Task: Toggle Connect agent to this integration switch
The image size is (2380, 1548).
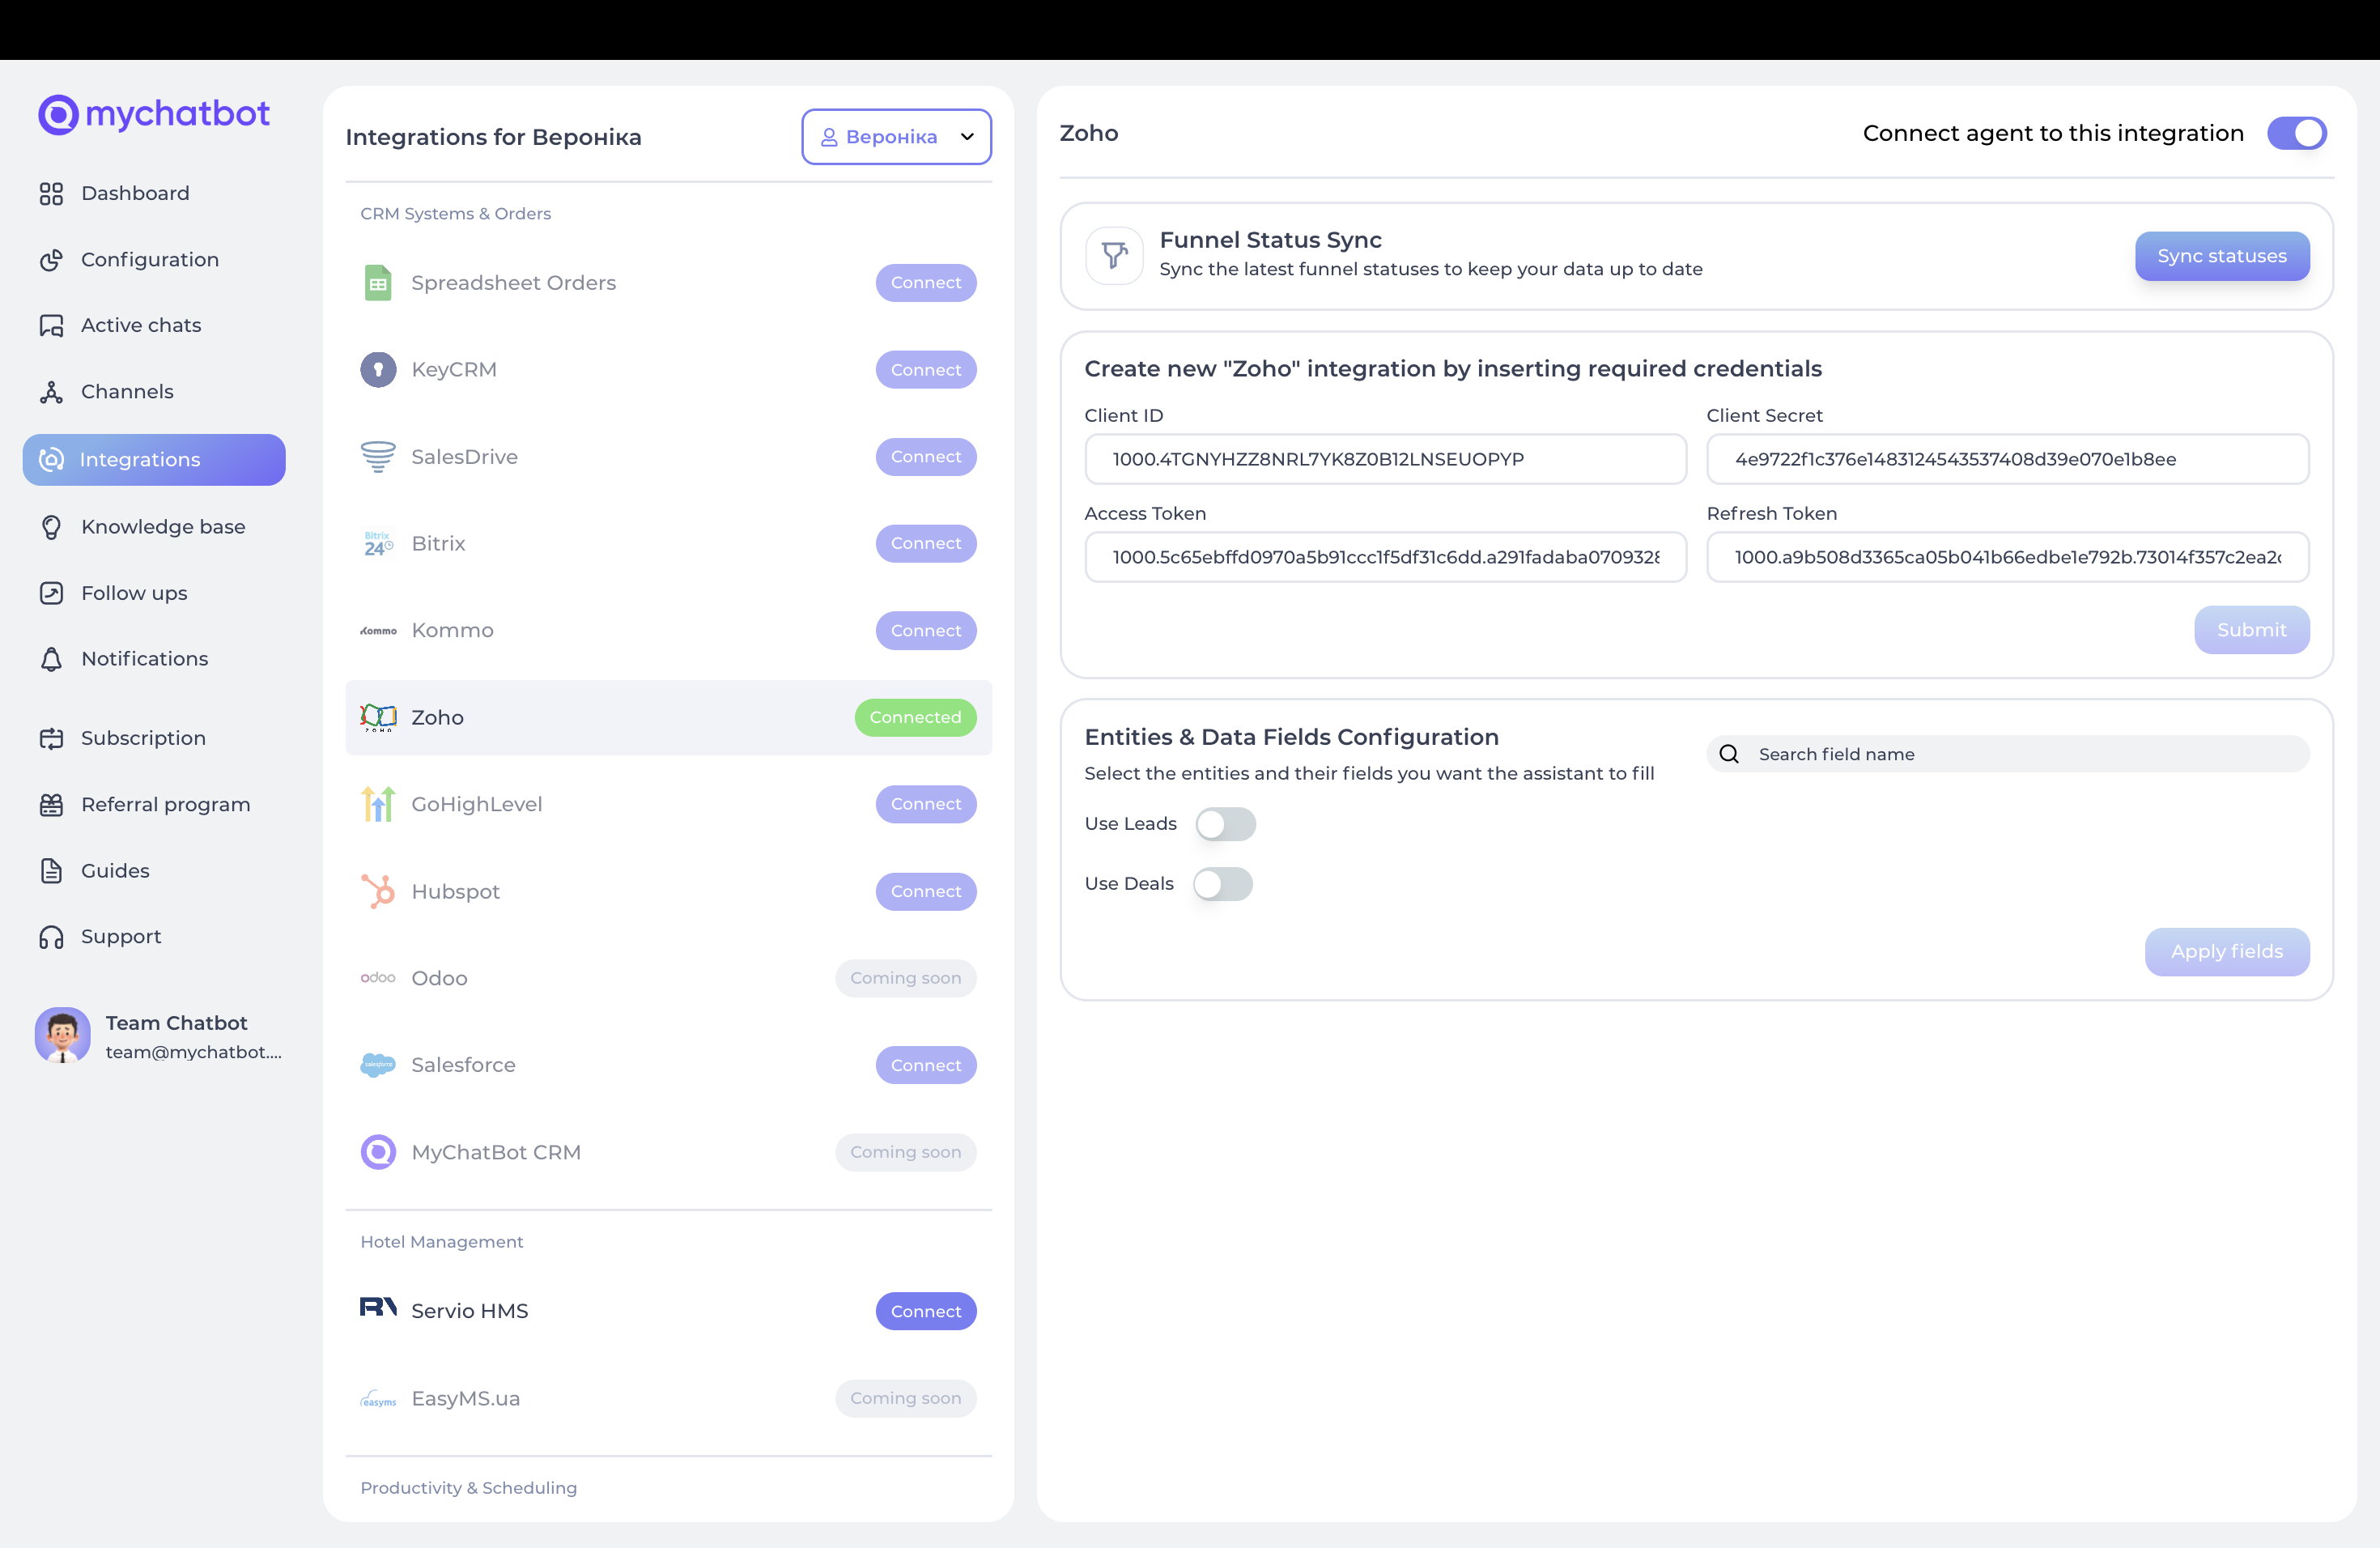Action: point(2297,133)
